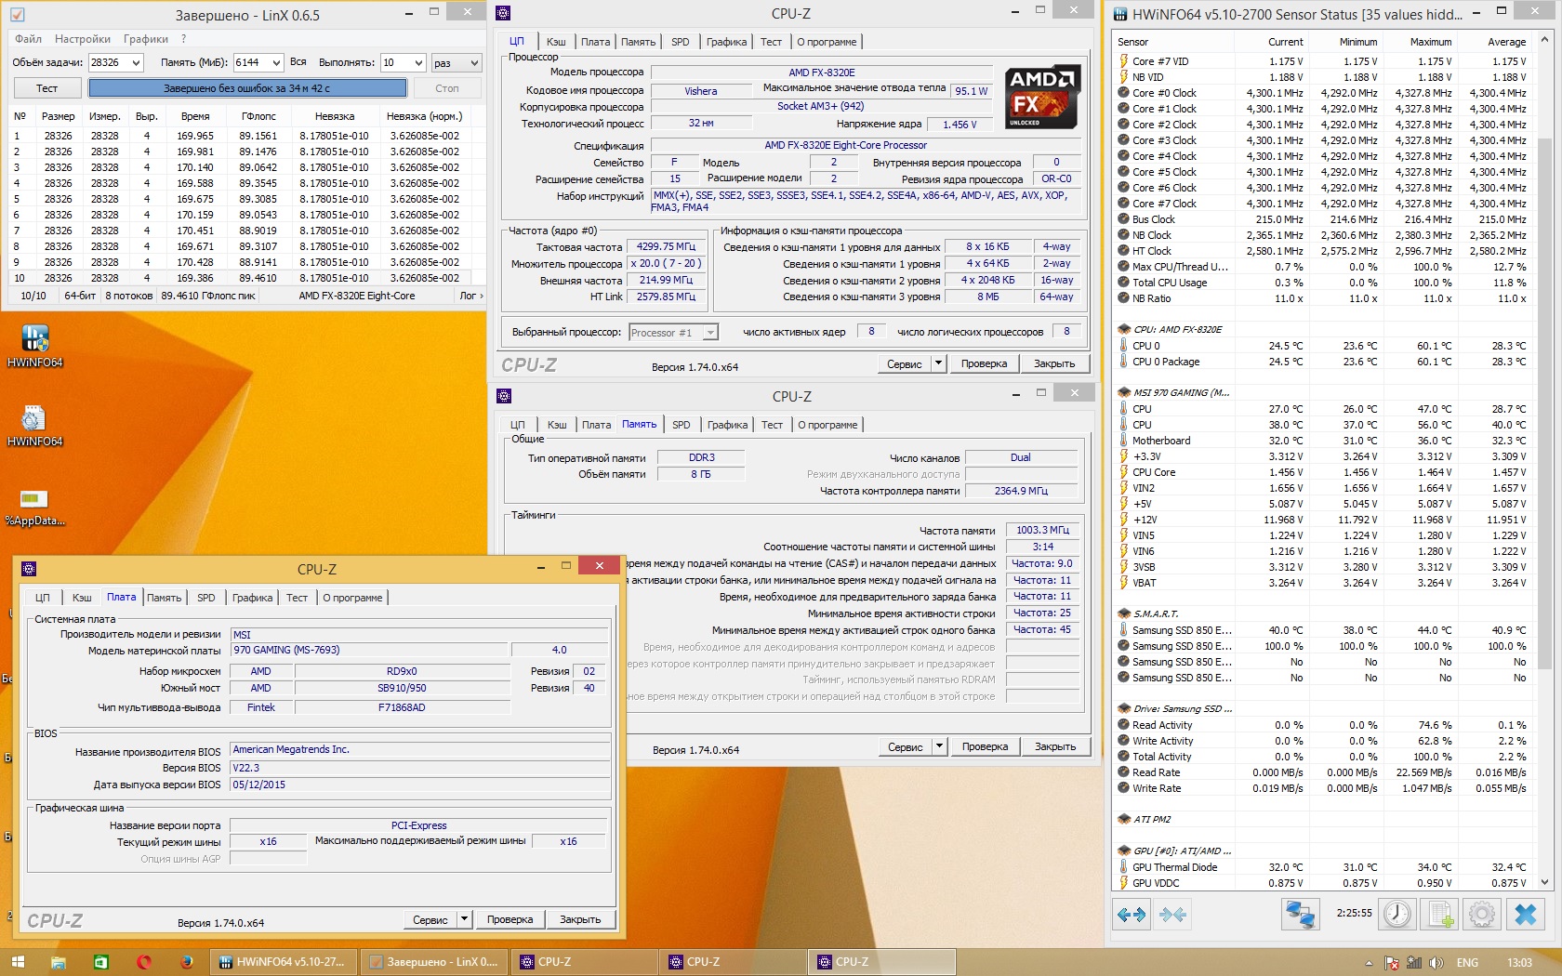Switch to the Графика tab in the CPU-Z memory window
This screenshot has height=976, width=1562.
(727, 425)
